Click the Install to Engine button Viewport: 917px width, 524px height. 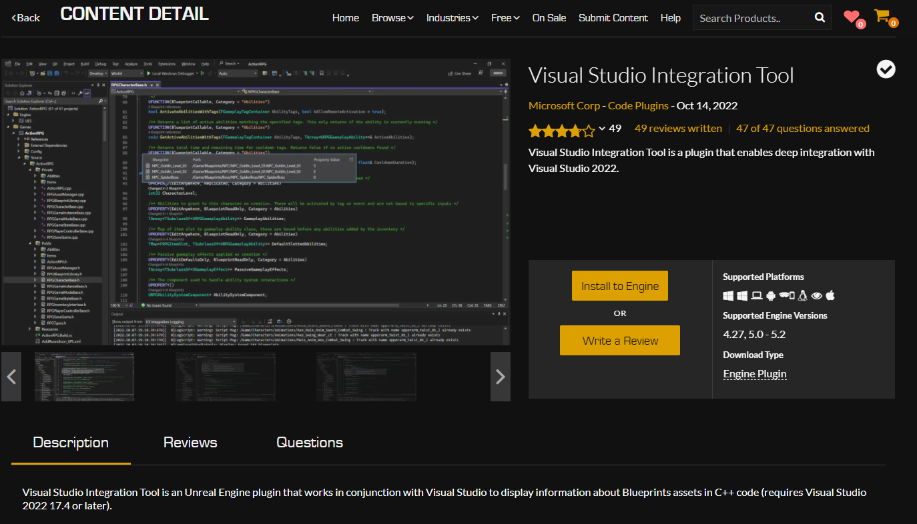[x=620, y=286]
